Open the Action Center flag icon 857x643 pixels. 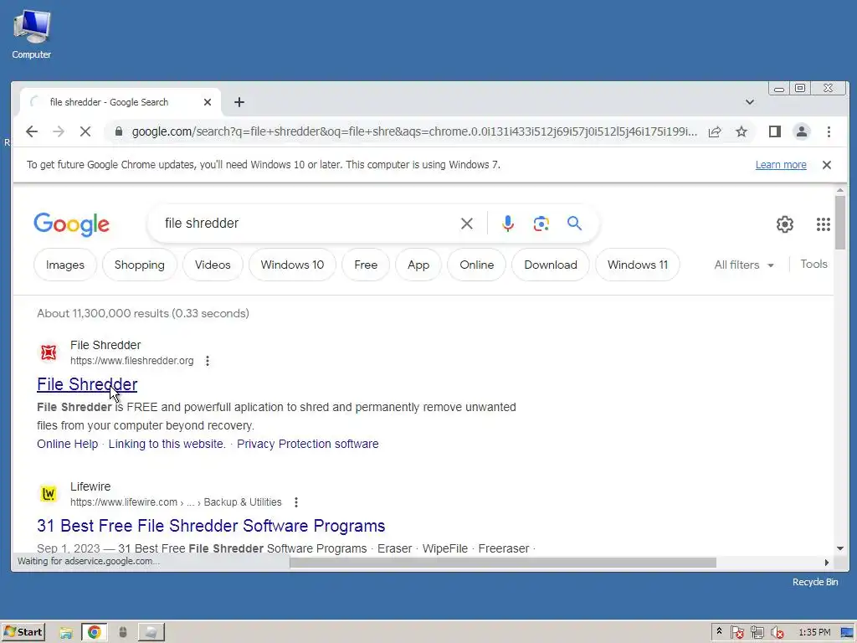point(736,633)
